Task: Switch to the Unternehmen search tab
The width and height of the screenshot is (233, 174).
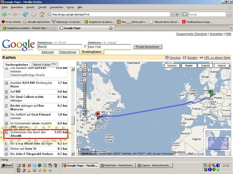Action: (x=68, y=52)
